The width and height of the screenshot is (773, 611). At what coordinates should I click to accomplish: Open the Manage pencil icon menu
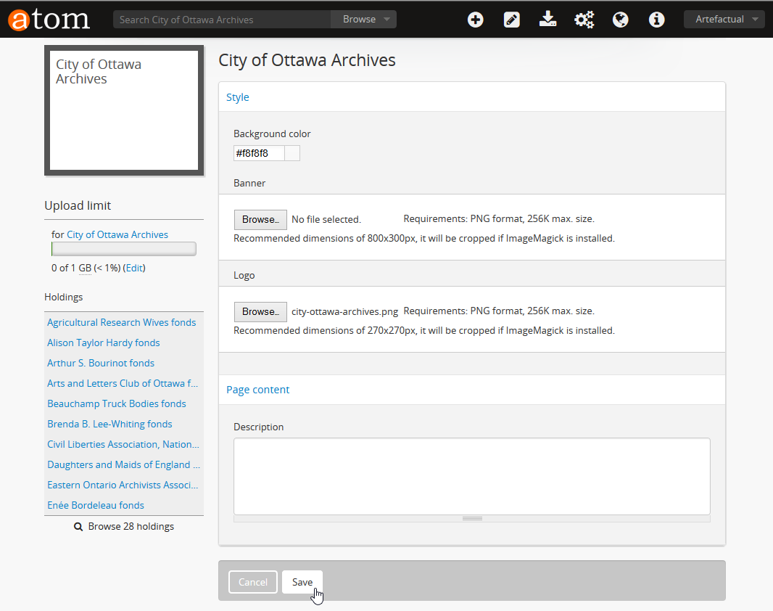tap(512, 20)
